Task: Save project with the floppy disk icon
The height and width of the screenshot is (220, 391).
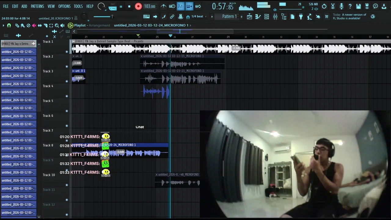Action: pyautogui.click(x=359, y=6)
